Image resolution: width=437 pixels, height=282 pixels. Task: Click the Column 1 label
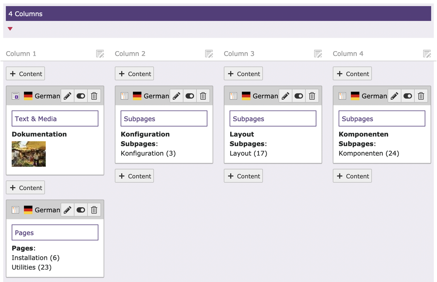[x=21, y=54]
